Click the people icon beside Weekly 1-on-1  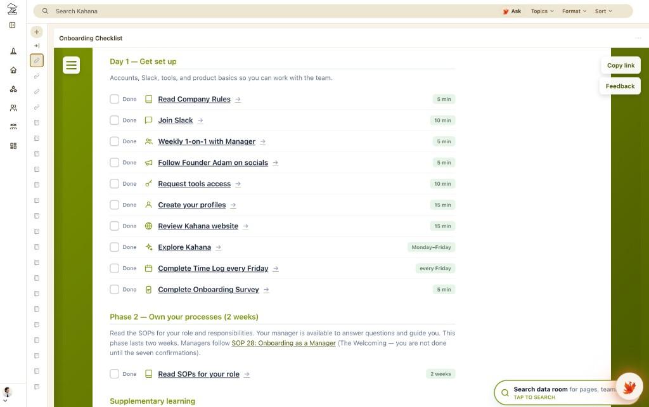148,141
